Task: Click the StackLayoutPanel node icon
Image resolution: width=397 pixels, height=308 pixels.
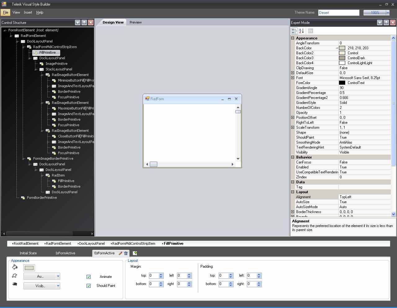Action: tap(42, 69)
